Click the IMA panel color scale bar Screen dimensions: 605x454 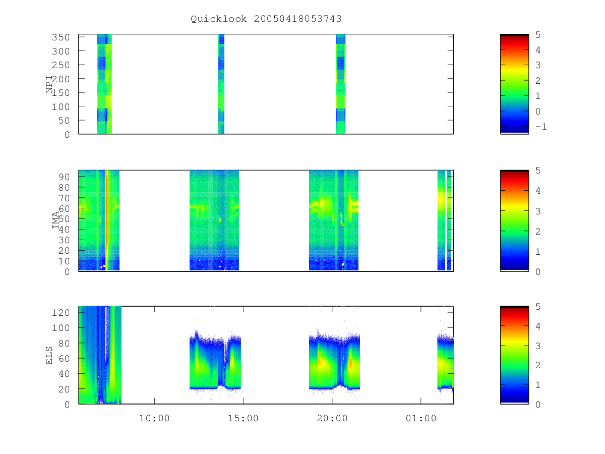pos(514,220)
